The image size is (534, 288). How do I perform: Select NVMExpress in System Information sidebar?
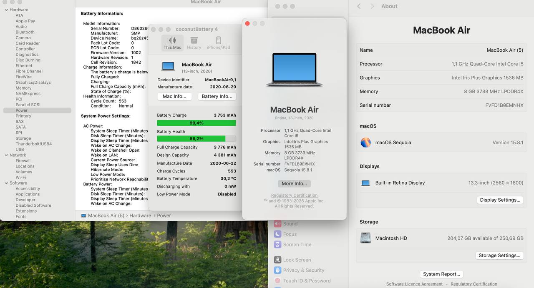point(28,94)
